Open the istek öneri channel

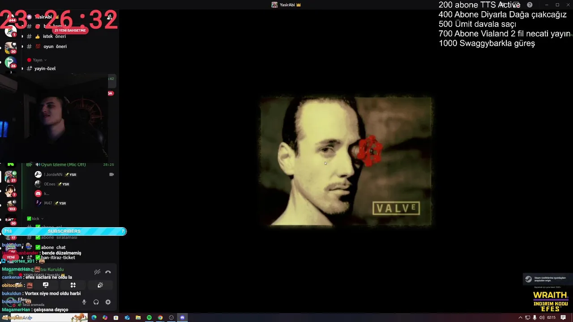[54, 36]
